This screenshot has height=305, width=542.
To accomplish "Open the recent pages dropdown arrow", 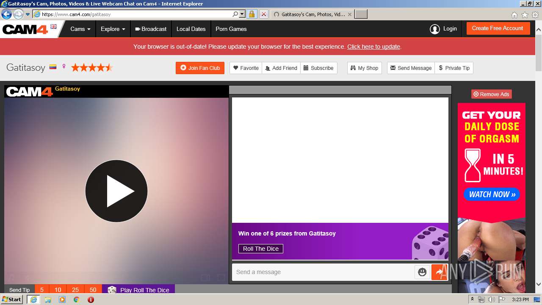I will click(28, 14).
